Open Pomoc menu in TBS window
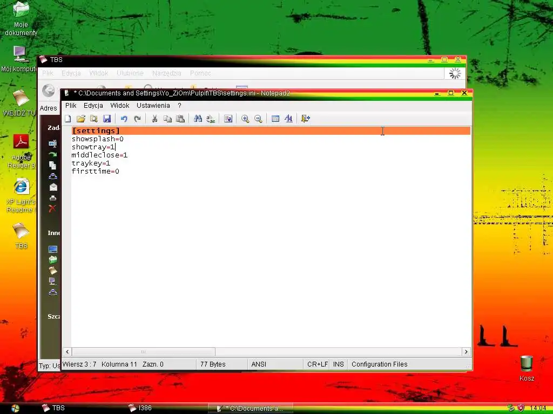Viewport: 553px width, 414px height. click(x=200, y=73)
